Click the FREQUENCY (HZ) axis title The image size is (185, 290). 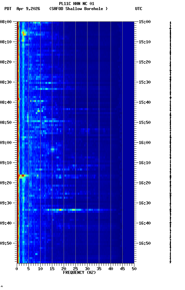(79, 273)
